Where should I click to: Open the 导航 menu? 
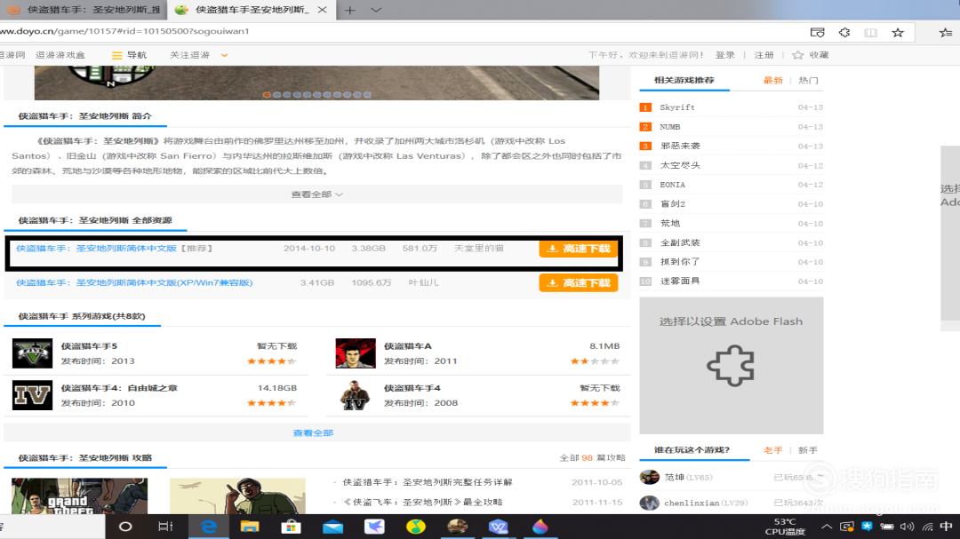pyautogui.click(x=129, y=55)
